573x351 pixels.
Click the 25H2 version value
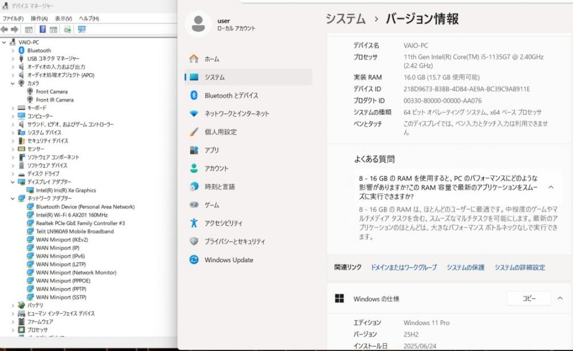tap(411, 334)
